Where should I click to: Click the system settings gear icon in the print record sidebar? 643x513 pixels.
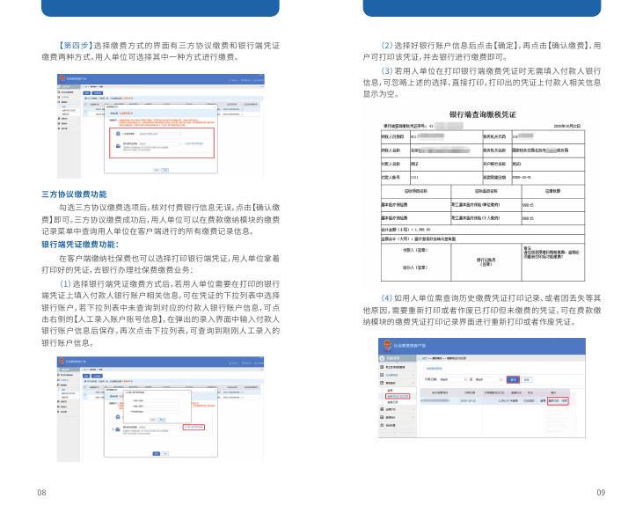(x=382, y=425)
